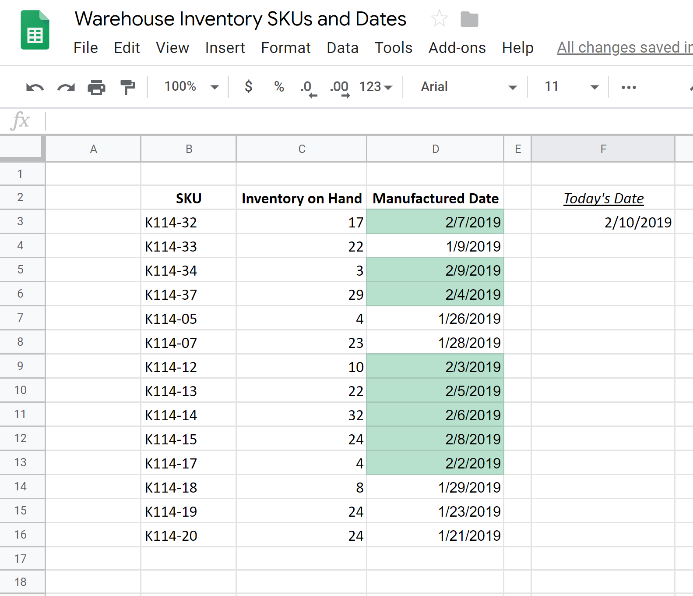Viewport: 693px width, 596px height.
Task: Open the 123 more formats dropdown
Action: pos(376,87)
